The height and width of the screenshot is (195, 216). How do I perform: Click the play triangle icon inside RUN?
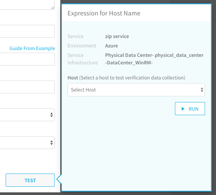pyautogui.click(x=183, y=109)
